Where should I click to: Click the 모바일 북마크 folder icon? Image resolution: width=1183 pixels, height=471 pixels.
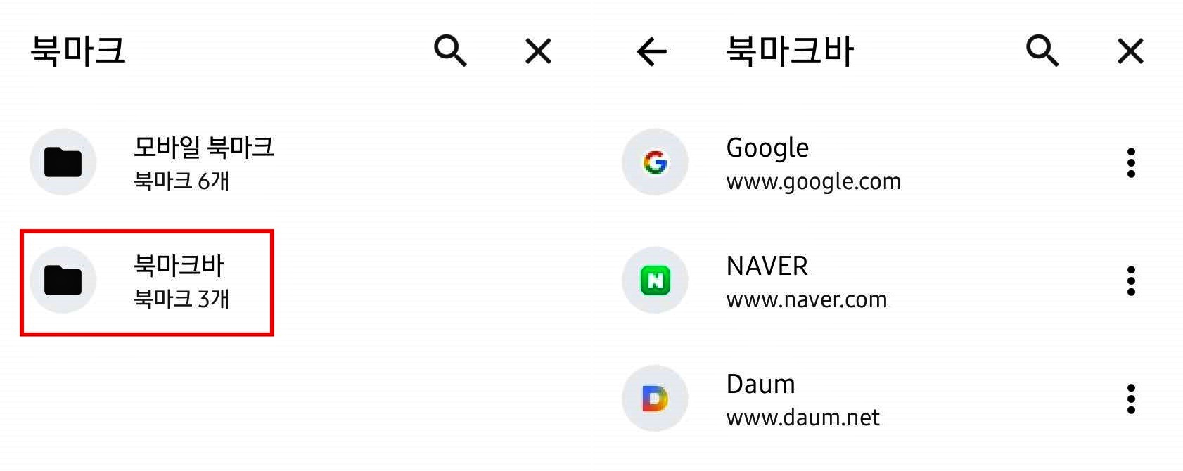click(63, 162)
